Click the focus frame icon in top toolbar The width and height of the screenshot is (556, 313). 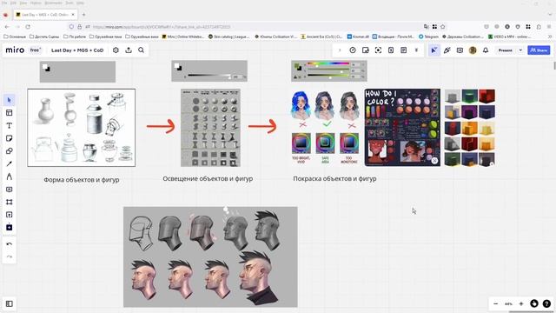(378, 50)
